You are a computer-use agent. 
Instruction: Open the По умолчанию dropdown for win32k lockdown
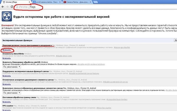(12, 67)
